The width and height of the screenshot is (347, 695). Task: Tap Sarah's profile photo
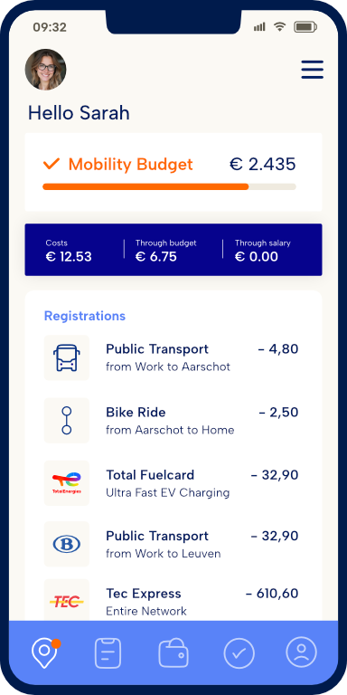point(45,70)
